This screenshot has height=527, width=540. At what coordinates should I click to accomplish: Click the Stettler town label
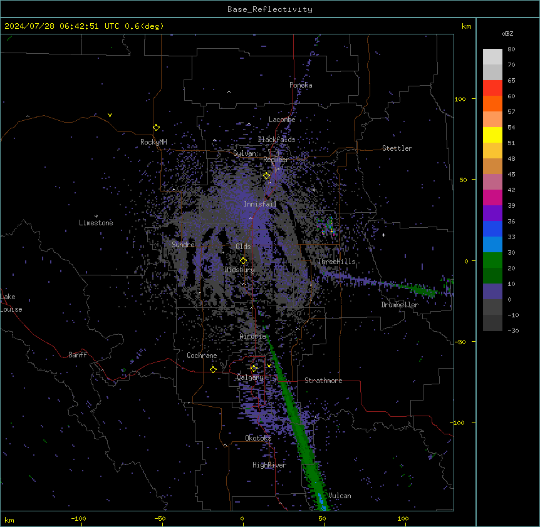397,148
